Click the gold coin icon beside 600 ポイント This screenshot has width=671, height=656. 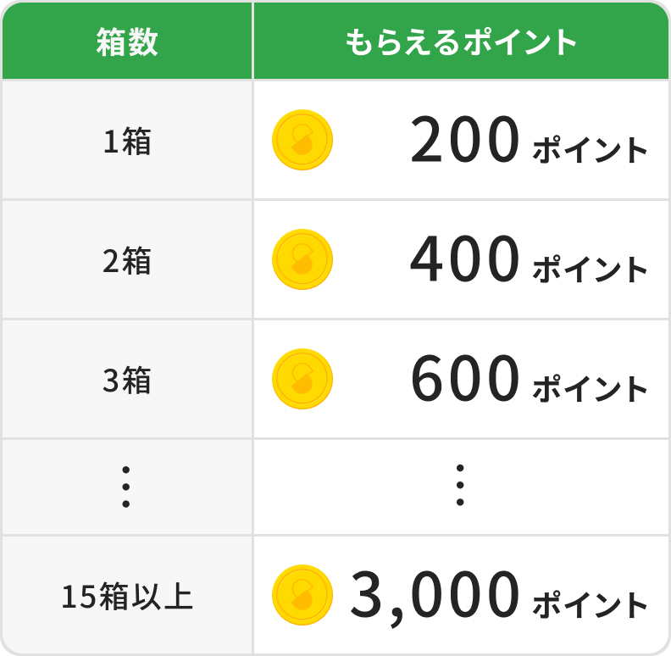pyautogui.click(x=302, y=379)
